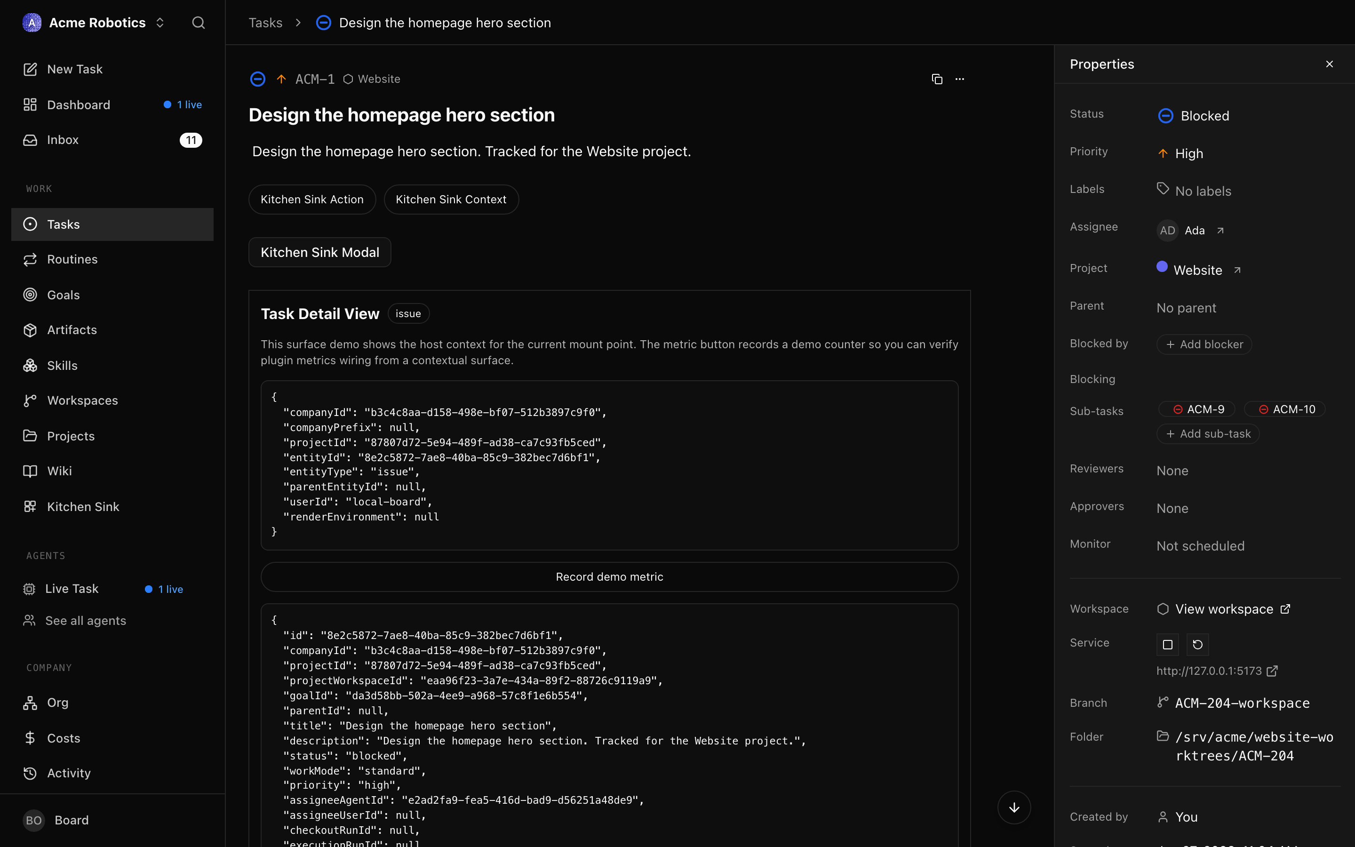The image size is (1355, 847).
Task: Open the arrow link next to Website project
Action: click(1237, 270)
